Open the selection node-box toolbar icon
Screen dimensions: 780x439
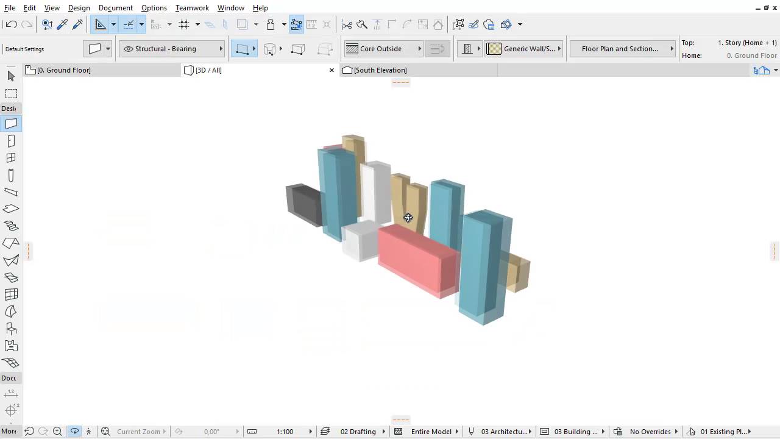coord(458,24)
